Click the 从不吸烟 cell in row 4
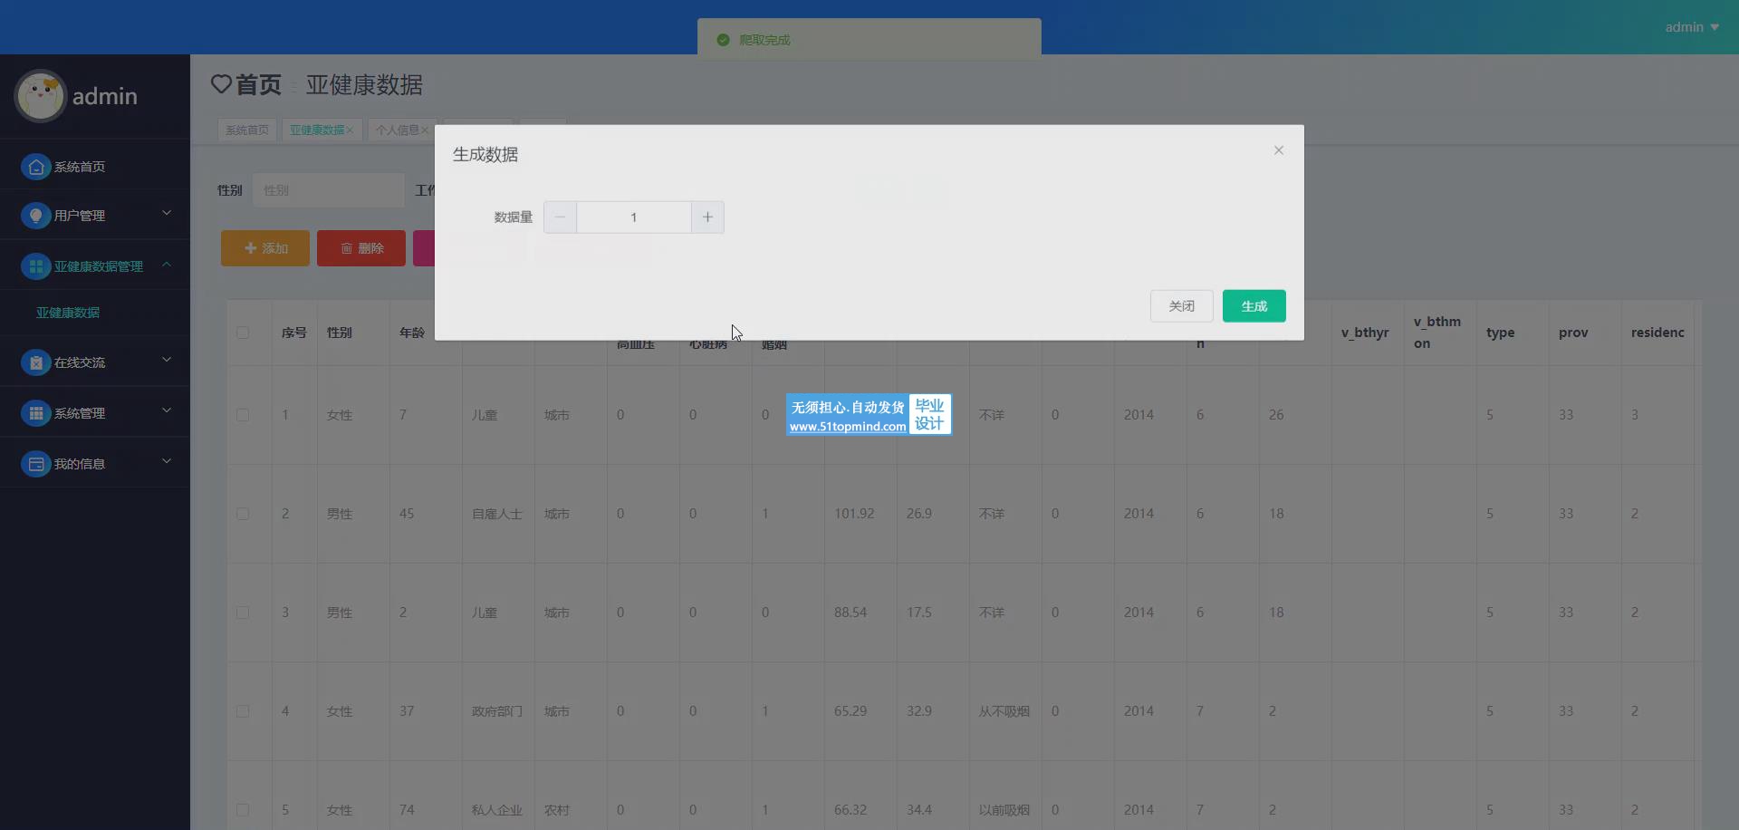 [1004, 711]
